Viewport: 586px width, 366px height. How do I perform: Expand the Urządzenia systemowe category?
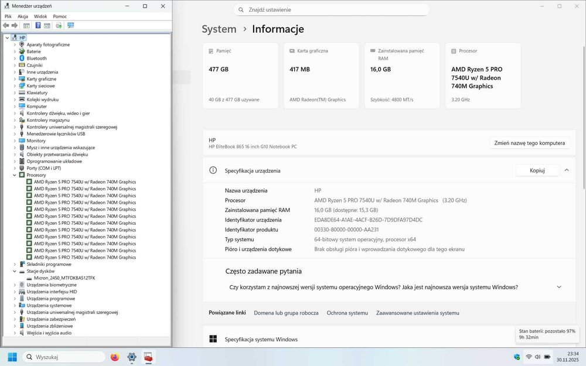[x=15, y=305]
